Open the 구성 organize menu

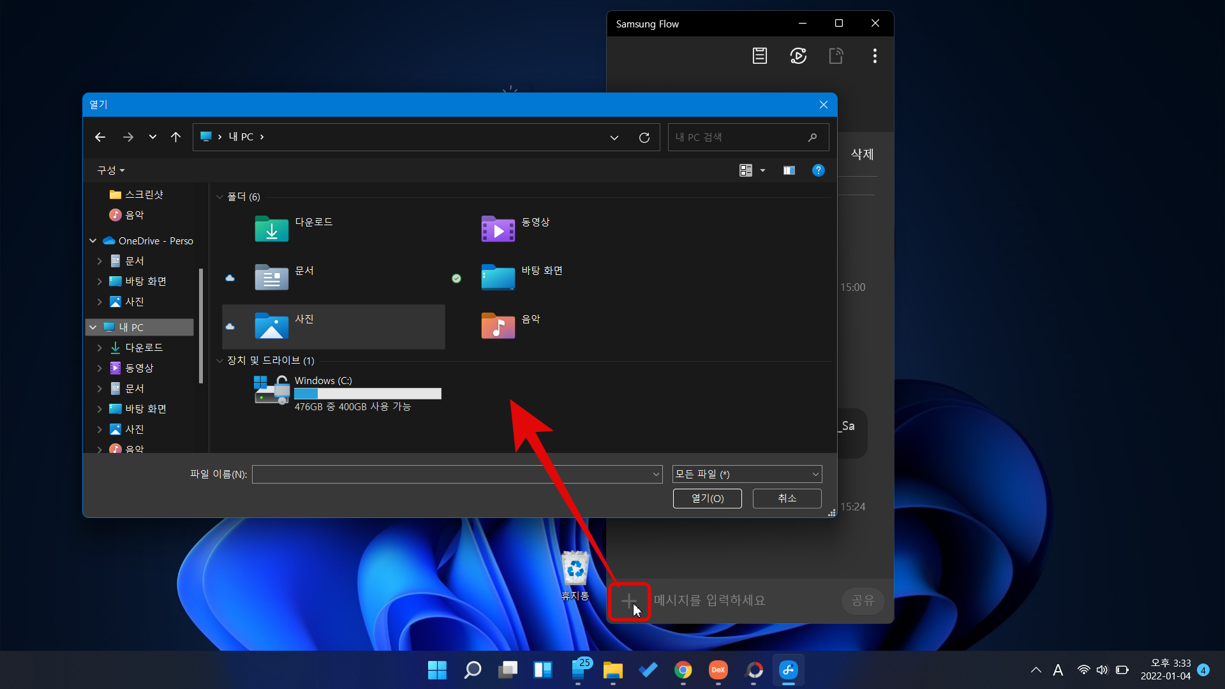click(111, 170)
